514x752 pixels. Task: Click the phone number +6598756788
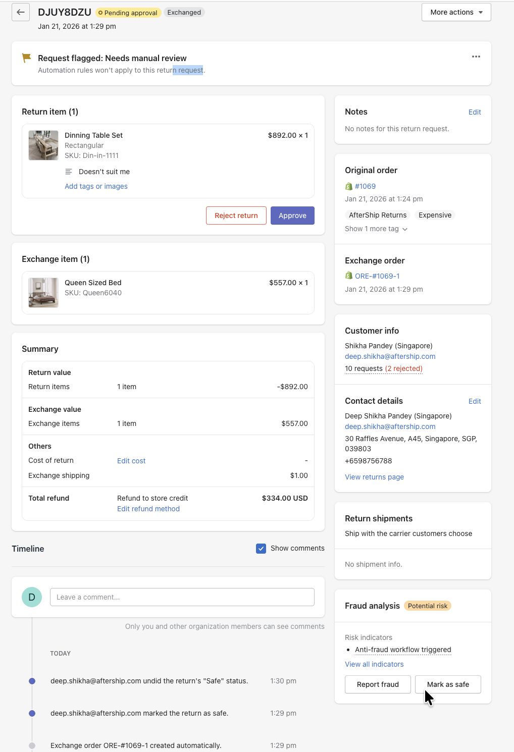coord(369,461)
